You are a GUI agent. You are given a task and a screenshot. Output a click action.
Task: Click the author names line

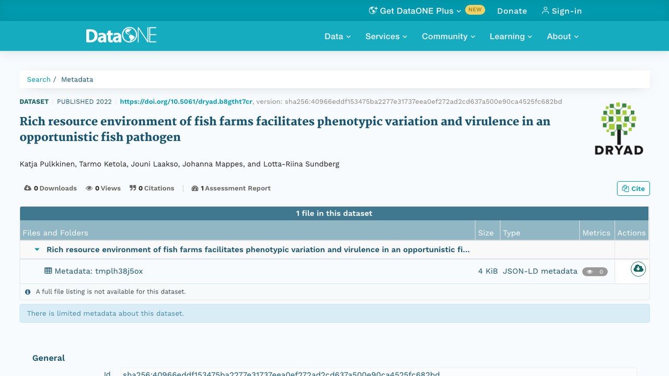179,164
